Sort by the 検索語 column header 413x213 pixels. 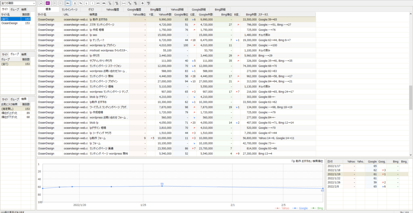(109, 14)
